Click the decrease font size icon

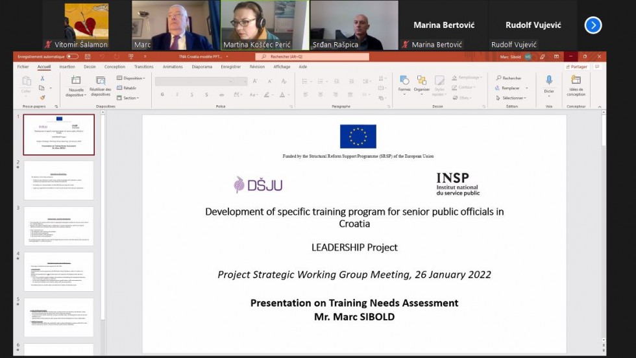269,81
